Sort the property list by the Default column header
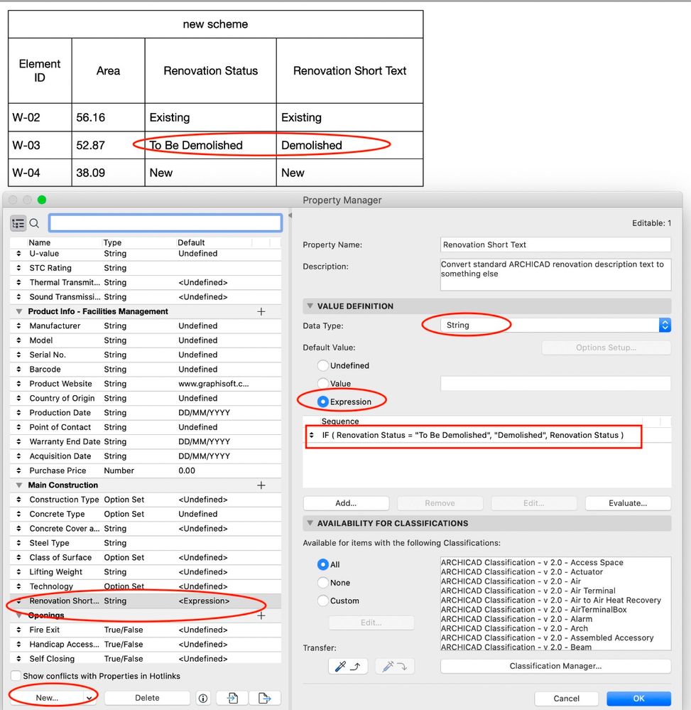Image resolution: width=691 pixels, height=710 pixels. point(191,242)
